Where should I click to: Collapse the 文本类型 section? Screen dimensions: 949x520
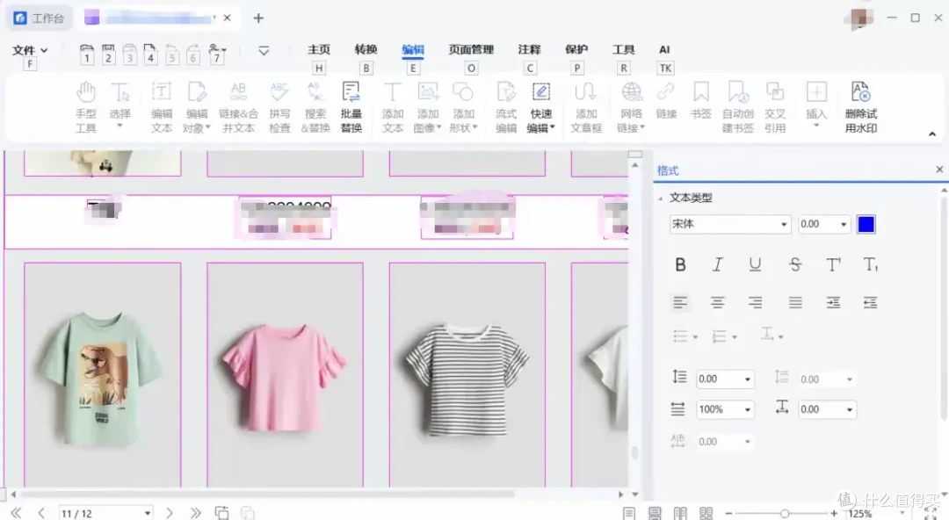click(x=660, y=198)
